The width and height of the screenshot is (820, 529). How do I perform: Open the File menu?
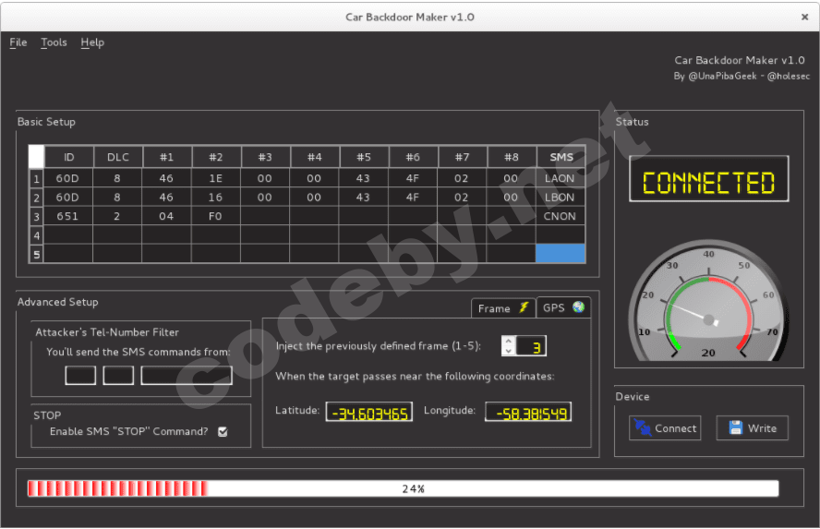[x=18, y=42]
